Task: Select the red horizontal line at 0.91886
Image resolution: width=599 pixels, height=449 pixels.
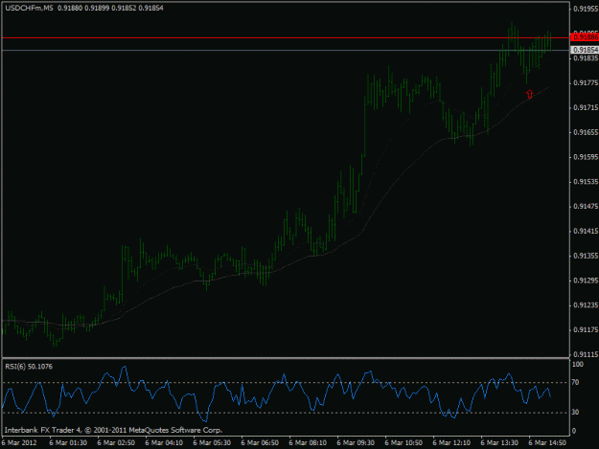Action: 286,37
